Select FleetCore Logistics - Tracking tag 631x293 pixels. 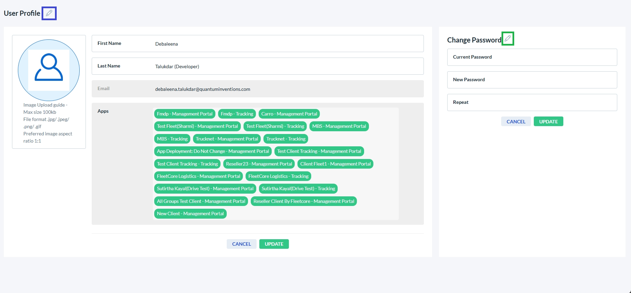(x=278, y=176)
